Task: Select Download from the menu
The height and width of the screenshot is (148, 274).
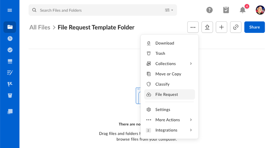Action: [170, 43]
